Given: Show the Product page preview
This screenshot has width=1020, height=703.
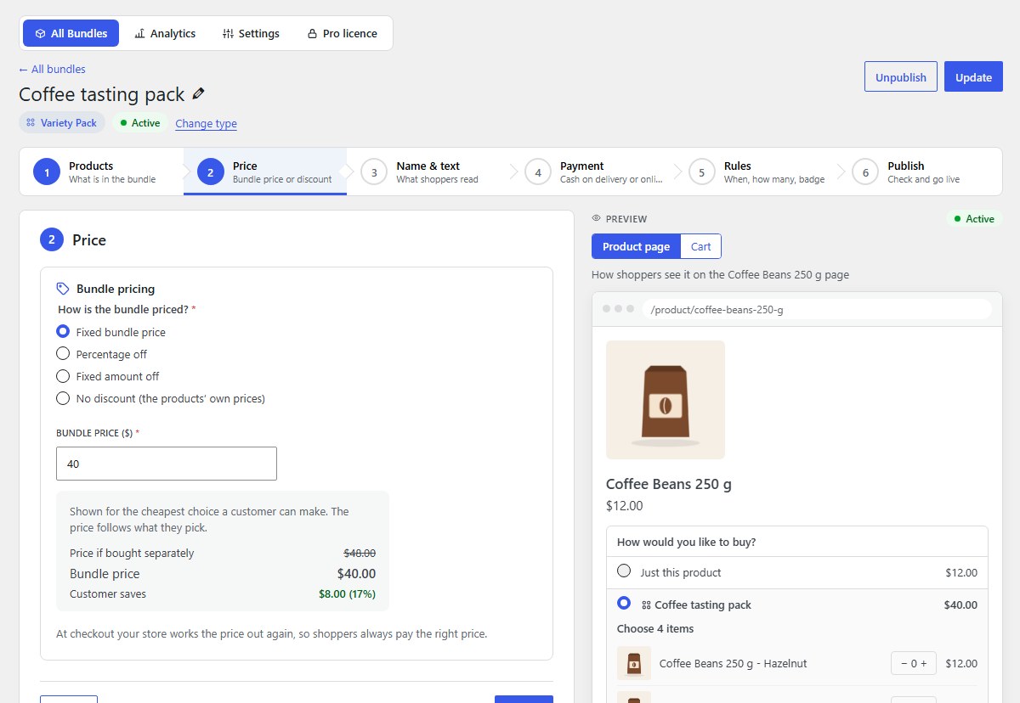Looking at the screenshot, I should (636, 246).
